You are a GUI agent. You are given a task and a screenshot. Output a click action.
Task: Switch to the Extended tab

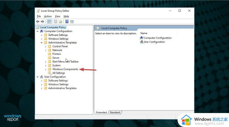pyautogui.click(x=101, y=113)
